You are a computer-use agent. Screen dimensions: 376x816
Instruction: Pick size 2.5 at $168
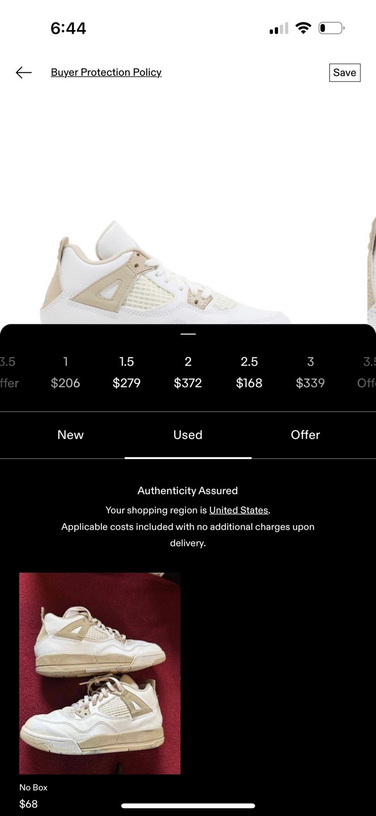(249, 372)
